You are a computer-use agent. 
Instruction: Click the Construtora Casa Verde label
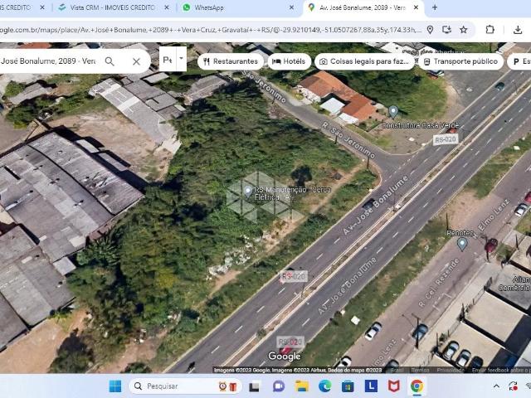(x=421, y=125)
